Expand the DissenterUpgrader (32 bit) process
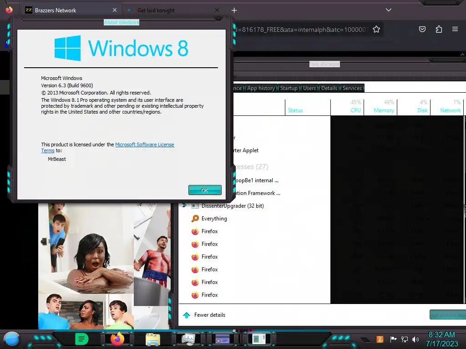466x349 pixels. point(184,205)
